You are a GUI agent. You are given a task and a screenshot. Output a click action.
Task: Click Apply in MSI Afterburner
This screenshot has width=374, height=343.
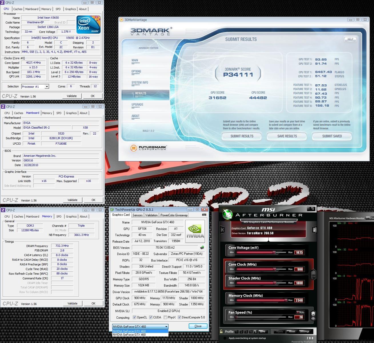(x=279, y=332)
